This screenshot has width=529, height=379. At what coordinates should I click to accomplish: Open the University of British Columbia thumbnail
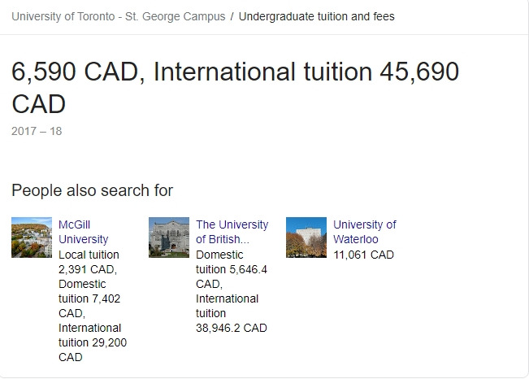(x=169, y=237)
